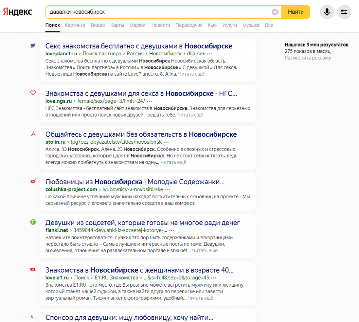Viewport: 359px width, 322px height.
Task: Switch to the Картинки tab
Action: pyautogui.click(x=75, y=25)
